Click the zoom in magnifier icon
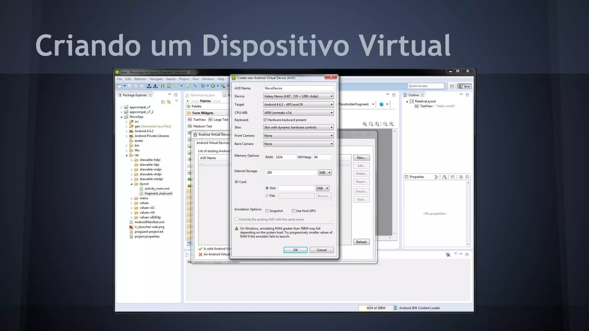The image size is (589, 331). (x=391, y=124)
